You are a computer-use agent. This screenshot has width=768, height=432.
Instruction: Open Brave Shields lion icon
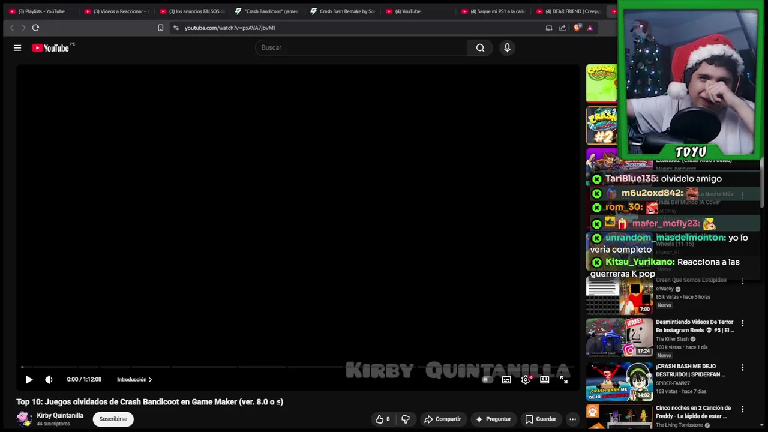click(x=577, y=28)
